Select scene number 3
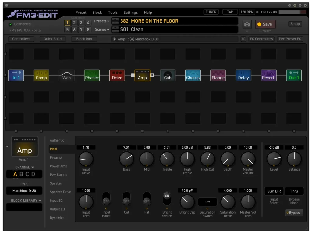 coord(81,23)
